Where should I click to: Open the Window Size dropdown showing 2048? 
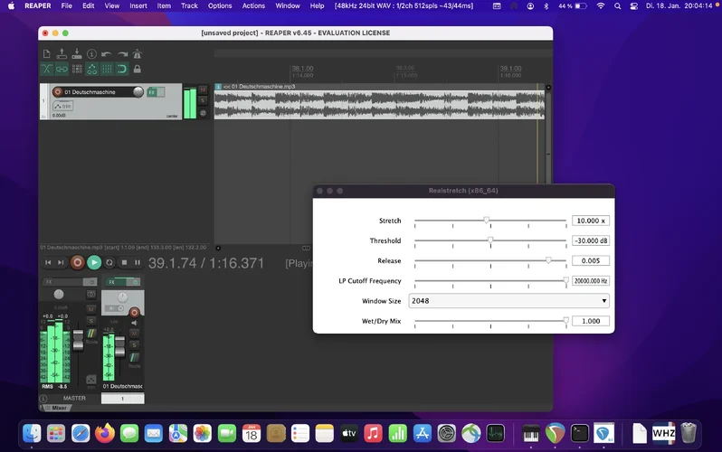point(509,301)
